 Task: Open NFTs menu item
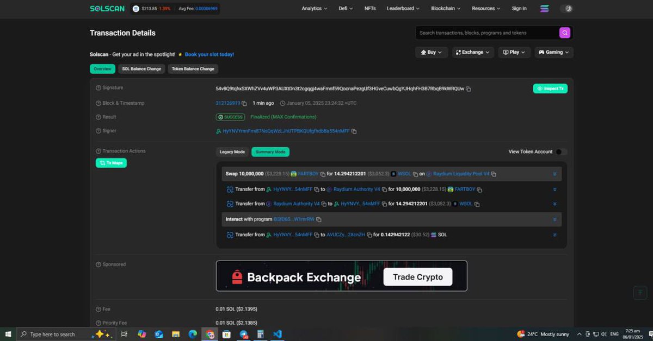(x=370, y=9)
